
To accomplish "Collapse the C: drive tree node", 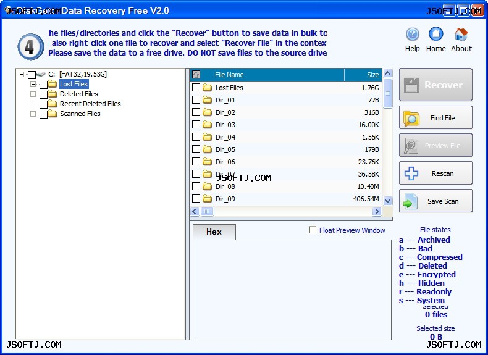I will click(x=21, y=74).
